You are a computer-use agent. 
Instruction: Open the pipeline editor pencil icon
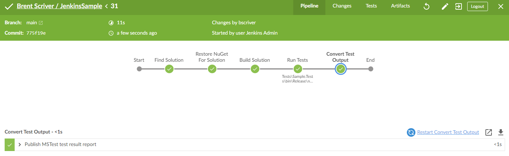click(x=445, y=6)
